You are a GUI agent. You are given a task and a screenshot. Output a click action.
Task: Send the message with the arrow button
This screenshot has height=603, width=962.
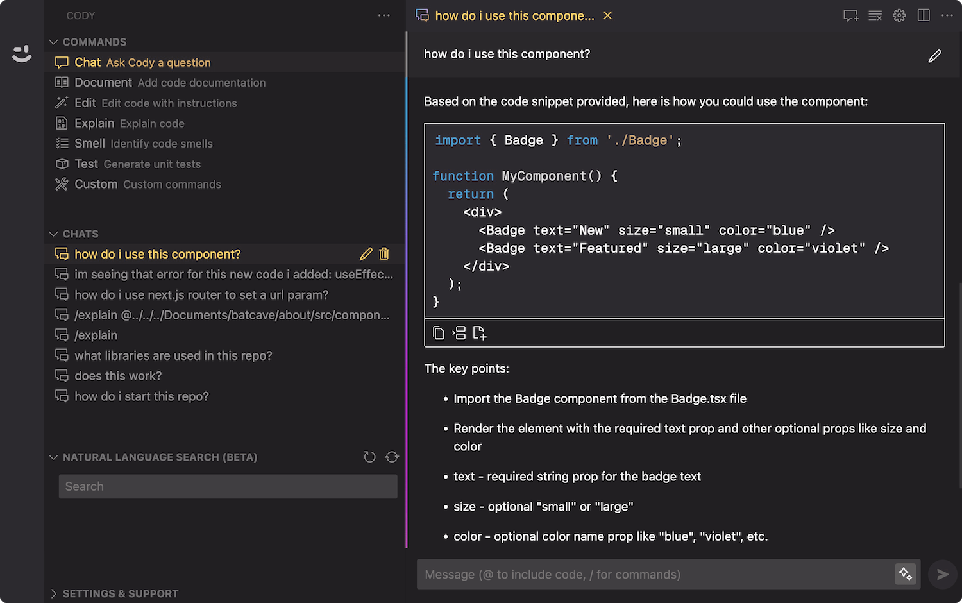pos(942,574)
